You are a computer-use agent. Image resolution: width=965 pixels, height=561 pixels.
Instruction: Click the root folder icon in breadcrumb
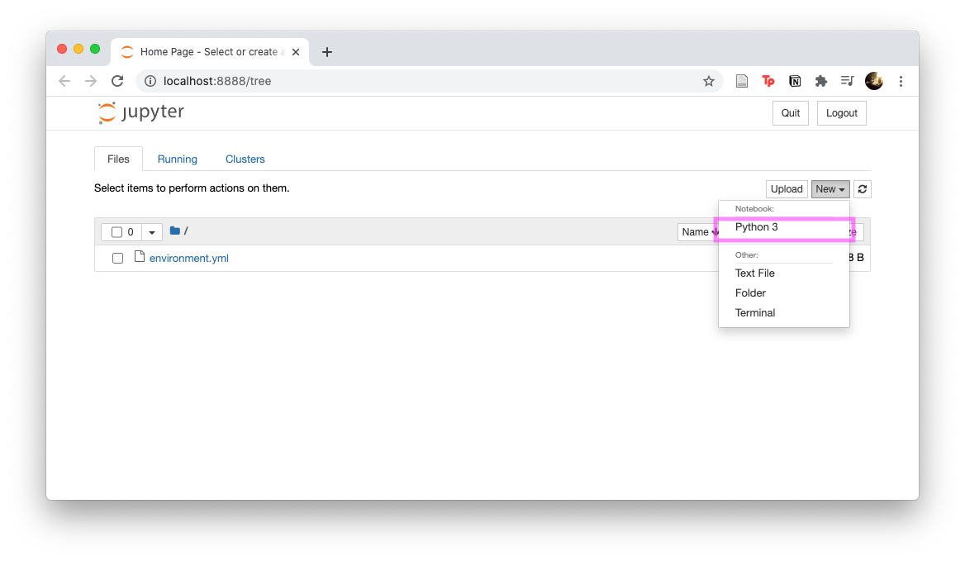pos(174,231)
